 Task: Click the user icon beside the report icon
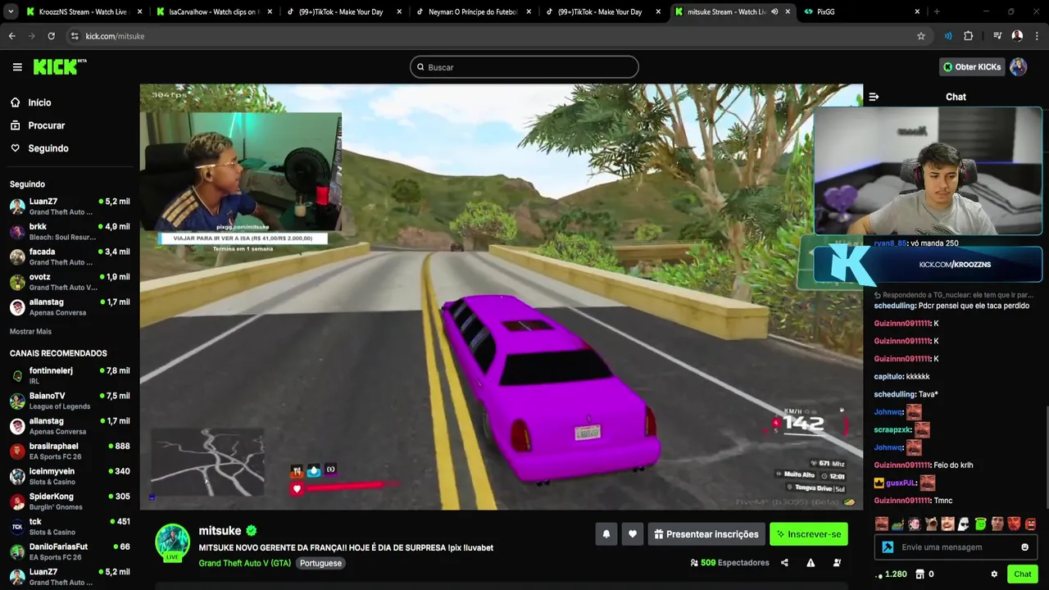[837, 563]
